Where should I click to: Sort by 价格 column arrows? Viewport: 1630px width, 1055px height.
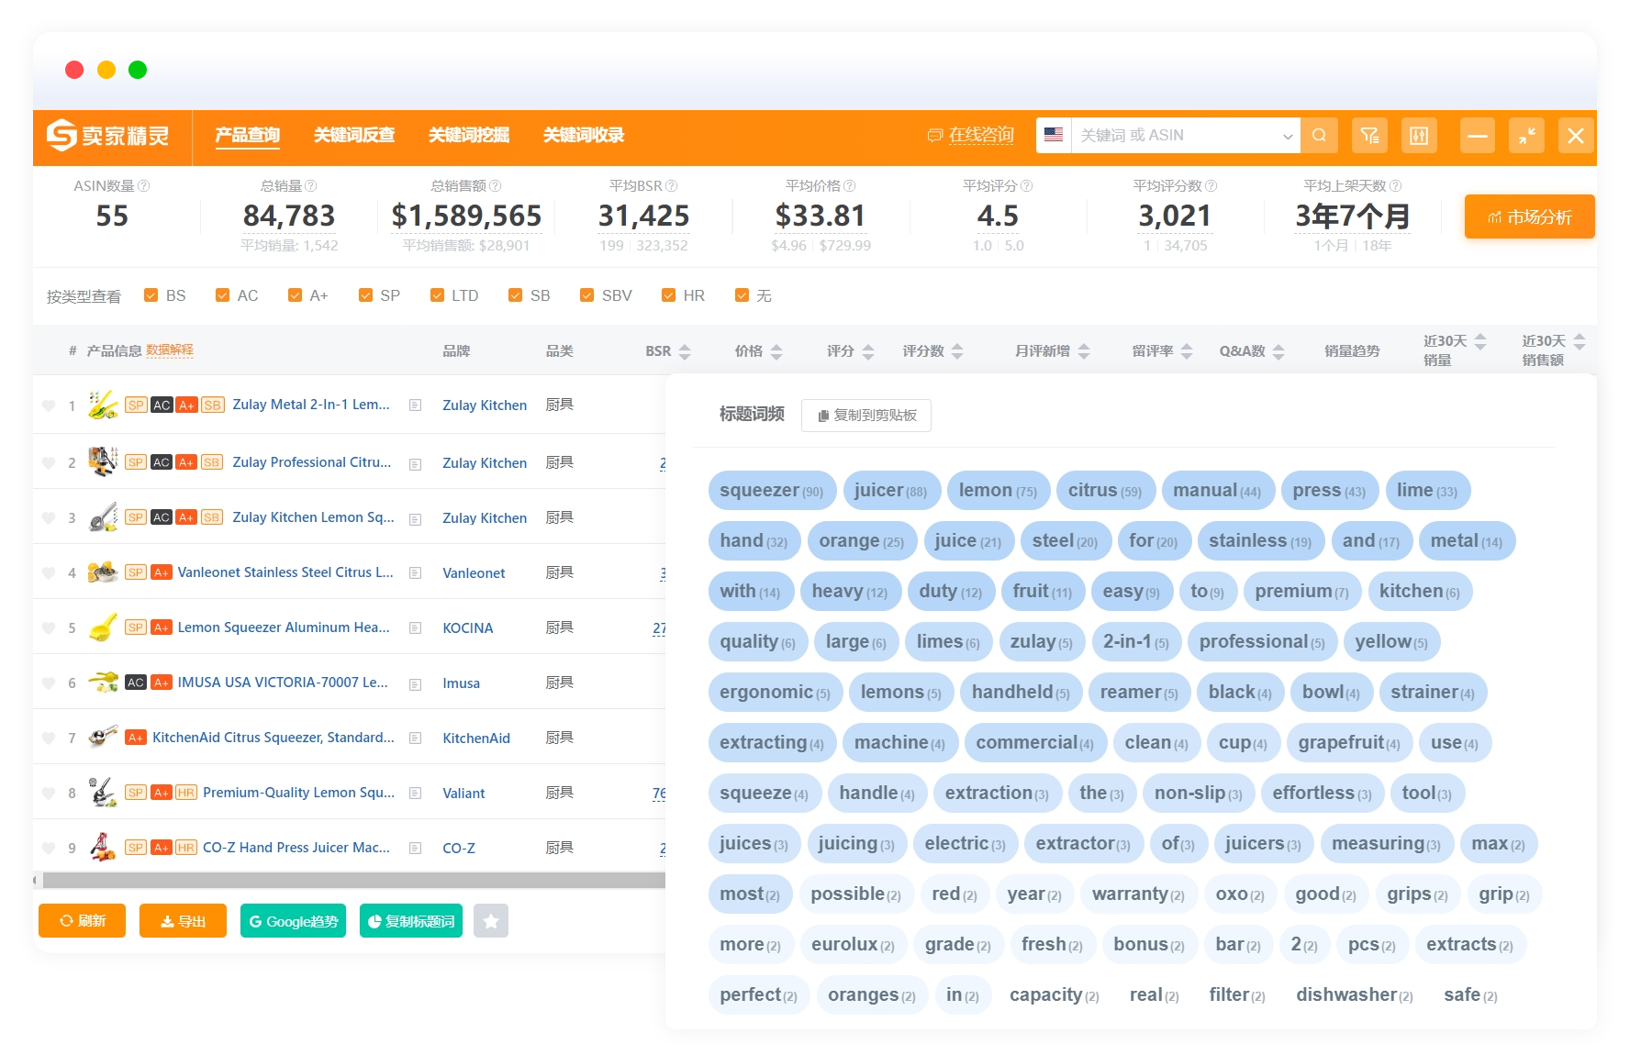pos(776,351)
